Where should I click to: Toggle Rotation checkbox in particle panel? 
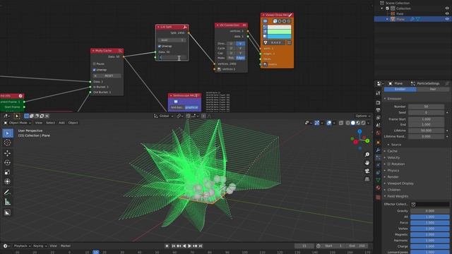[x=389, y=164]
